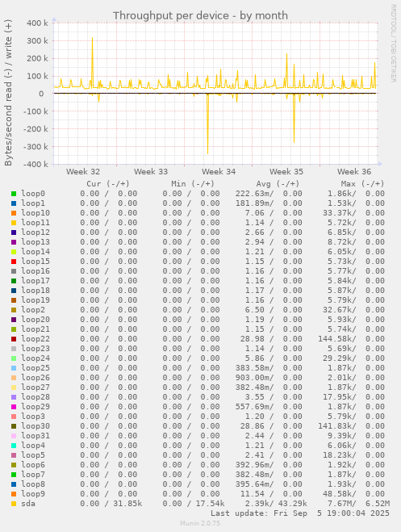Click the 'loop8' legend label
The image size is (401, 532).
click(33, 484)
